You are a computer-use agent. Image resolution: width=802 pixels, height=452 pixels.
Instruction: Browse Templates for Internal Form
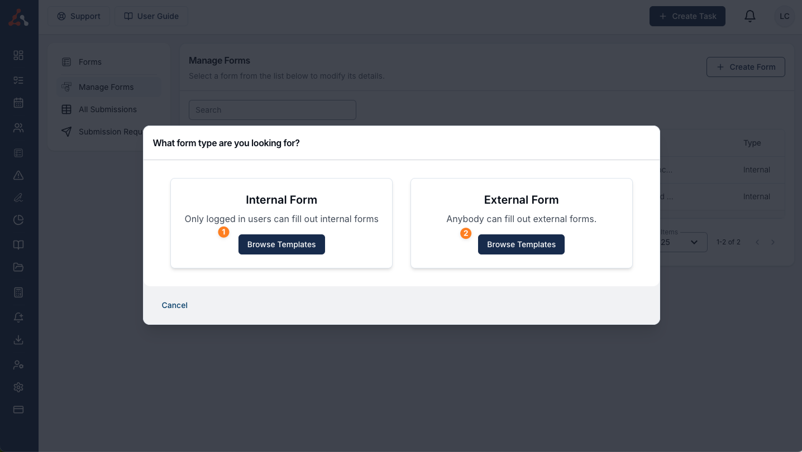click(281, 244)
